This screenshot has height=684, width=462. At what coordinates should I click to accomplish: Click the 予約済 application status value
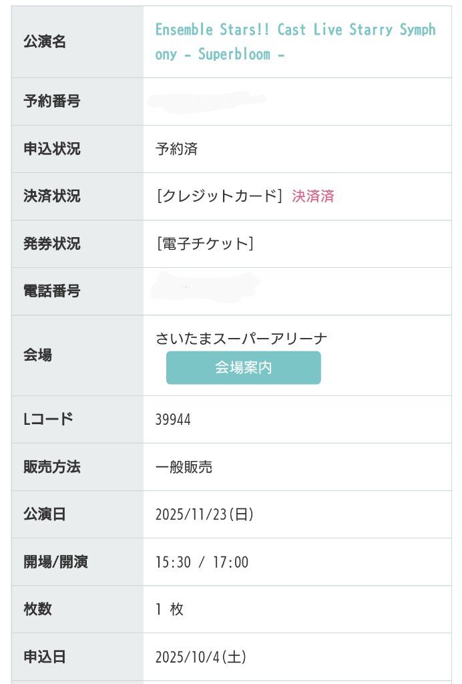point(177,149)
